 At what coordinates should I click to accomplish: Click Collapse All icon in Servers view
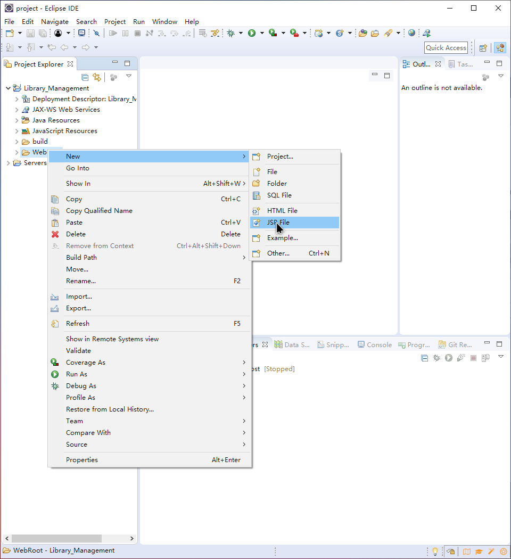point(424,358)
